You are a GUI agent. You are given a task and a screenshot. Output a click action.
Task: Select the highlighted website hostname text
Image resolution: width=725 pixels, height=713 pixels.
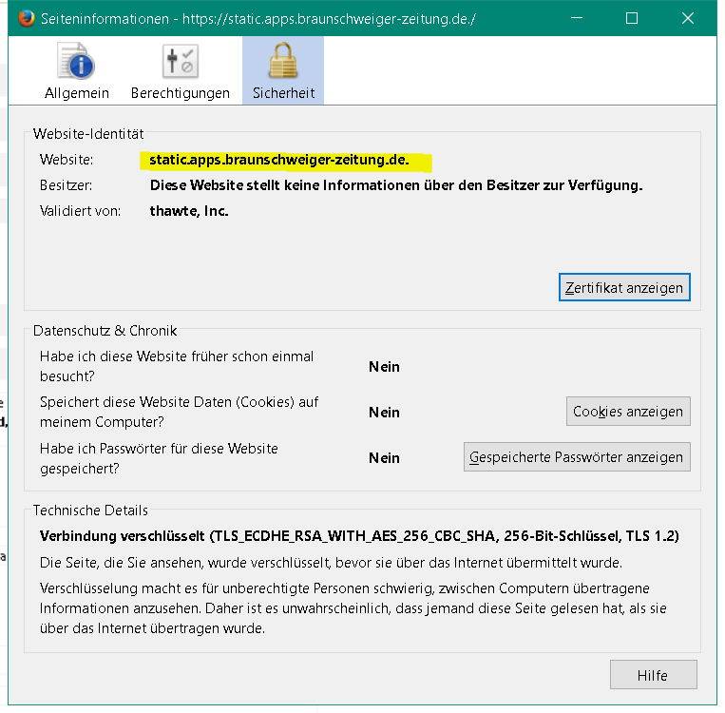(279, 160)
